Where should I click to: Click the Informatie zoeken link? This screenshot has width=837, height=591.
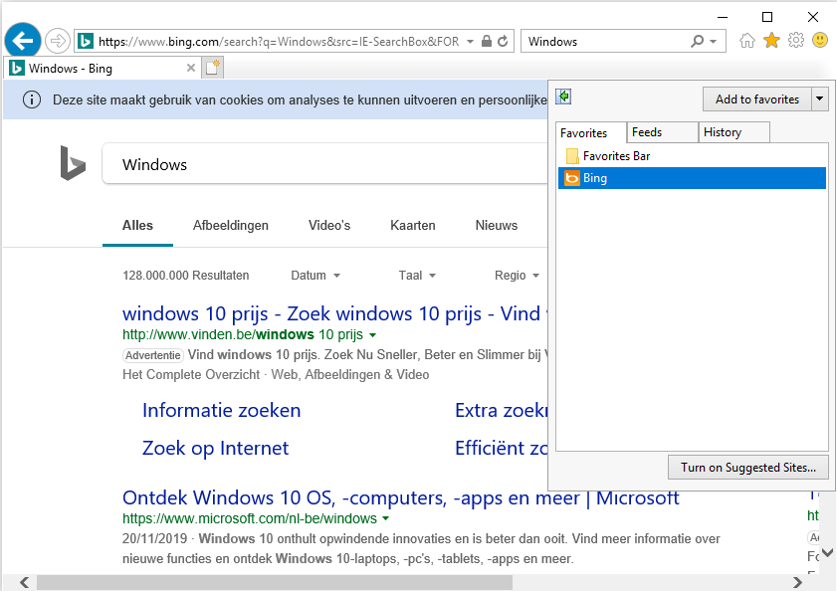coord(222,410)
